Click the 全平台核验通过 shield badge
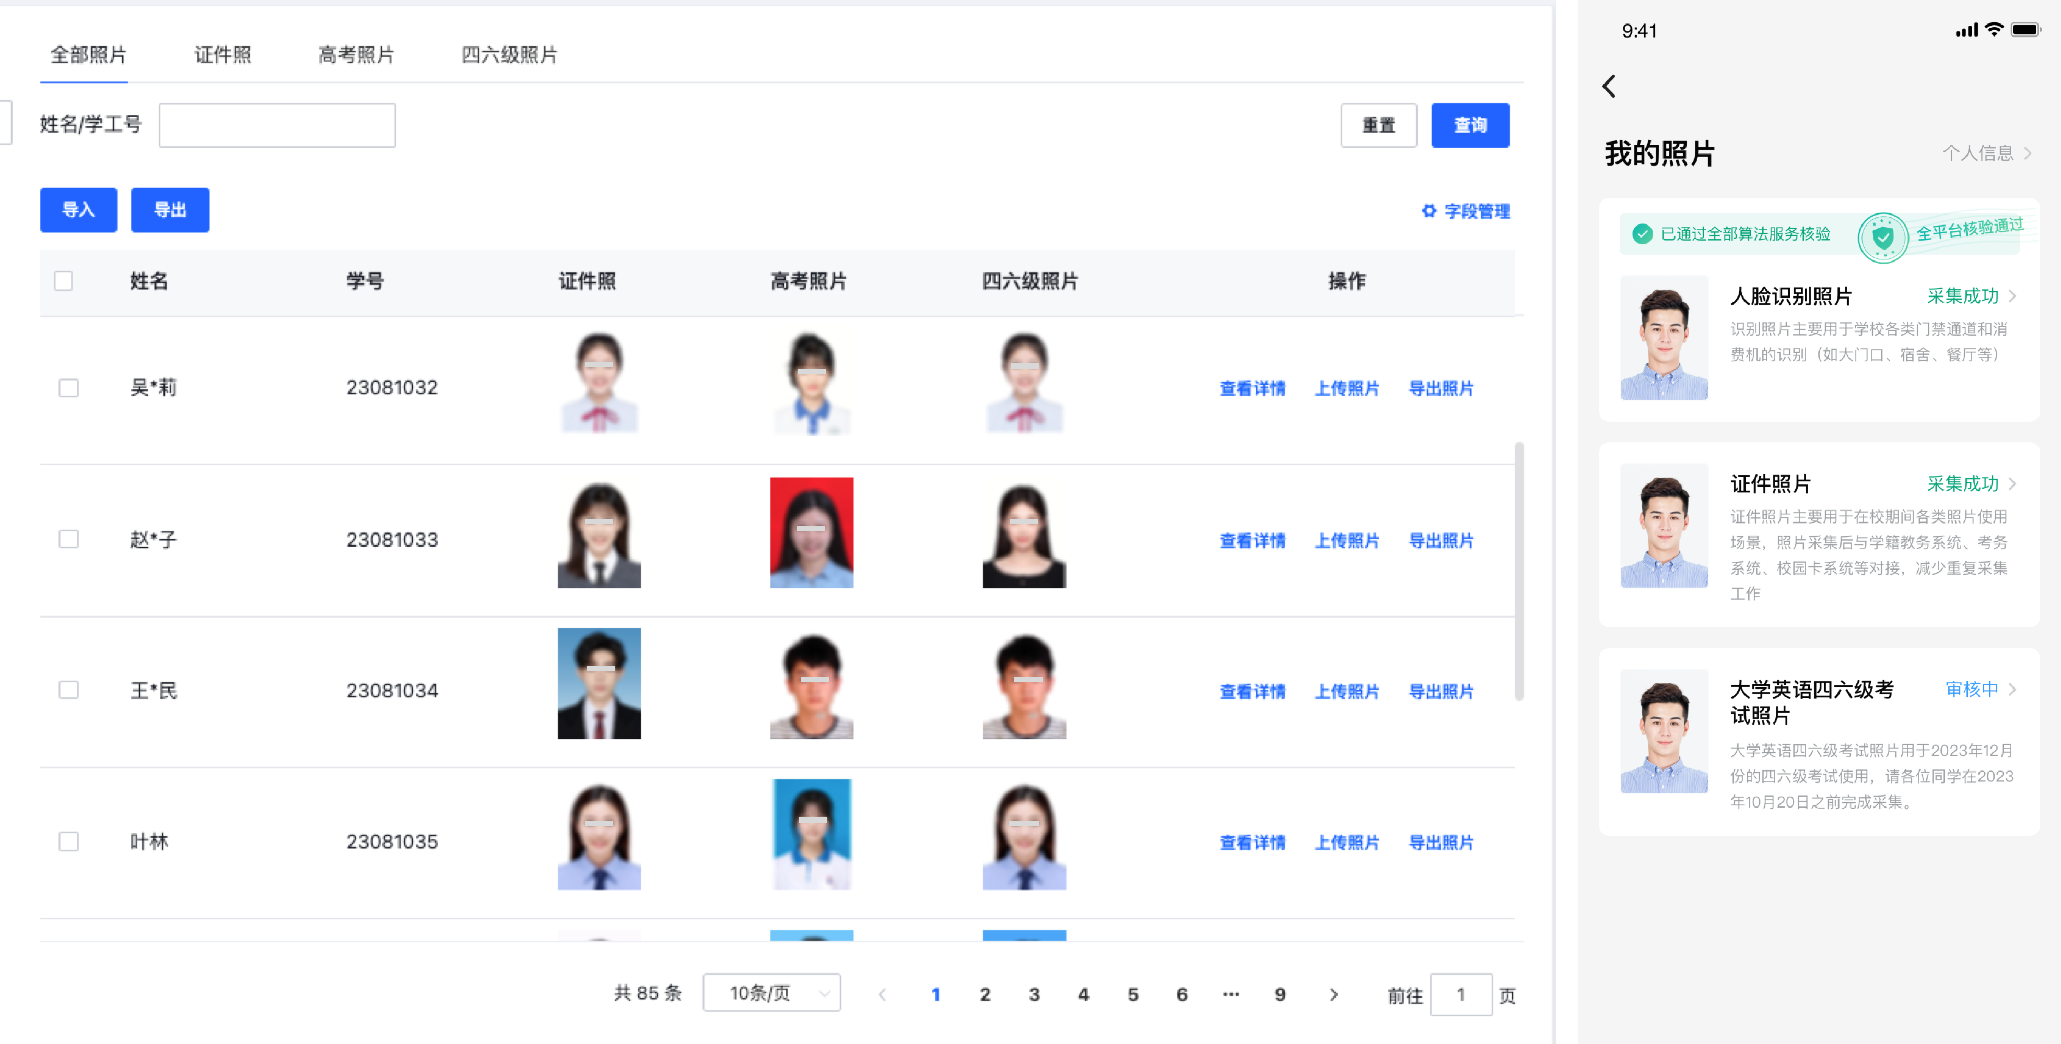2061x1044 pixels. [x=1884, y=236]
